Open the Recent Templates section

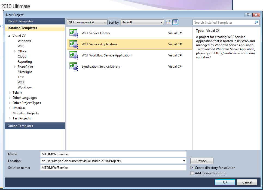35,21
